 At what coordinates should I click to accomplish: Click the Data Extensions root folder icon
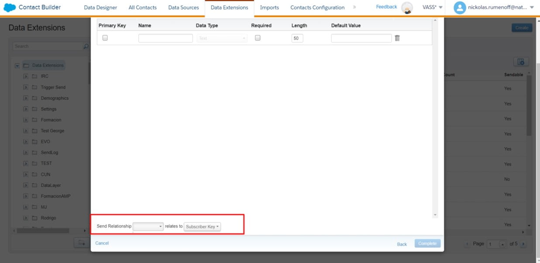26,65
